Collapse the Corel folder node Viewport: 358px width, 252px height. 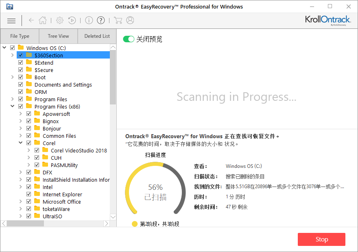click(x=21, y=143)
